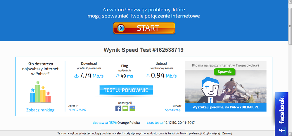292x136 pixels.
Task: Open the Zobacz ranking link
Action: click(40, 110)
